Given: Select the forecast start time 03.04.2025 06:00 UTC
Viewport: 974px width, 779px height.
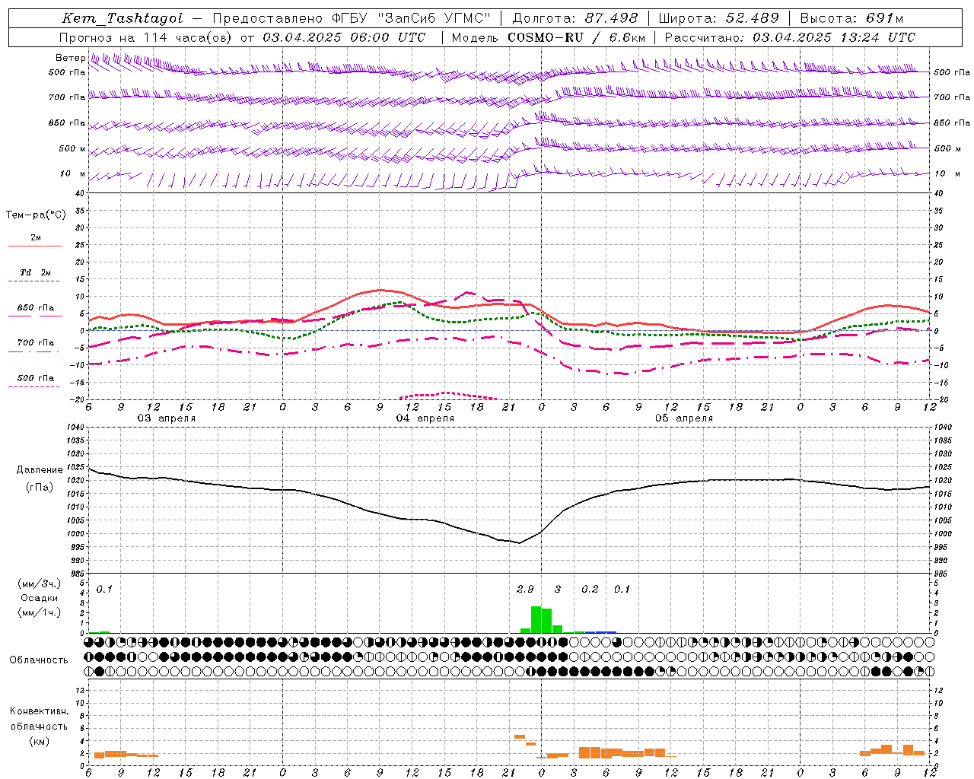Looking at the screenshot, I should click(344, 37).
